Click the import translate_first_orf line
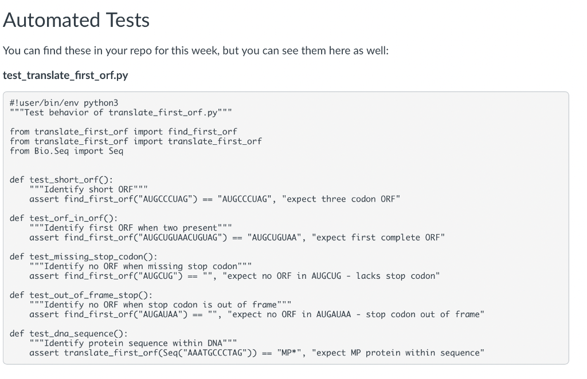The width and height of the screenshot is (587, 379). (x=136, y=141)
